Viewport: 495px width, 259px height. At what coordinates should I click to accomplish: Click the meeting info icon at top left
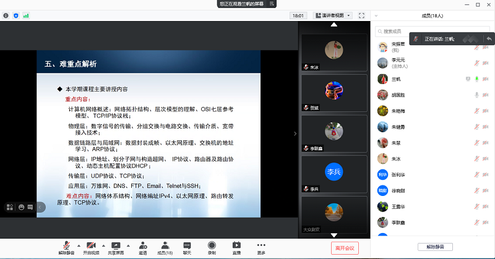coord(6,15)
